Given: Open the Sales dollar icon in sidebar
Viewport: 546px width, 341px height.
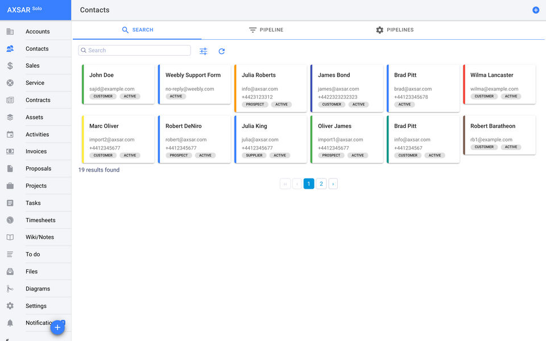Looking at the screenshot, I should pyautogui.click(x=10, y=66).
